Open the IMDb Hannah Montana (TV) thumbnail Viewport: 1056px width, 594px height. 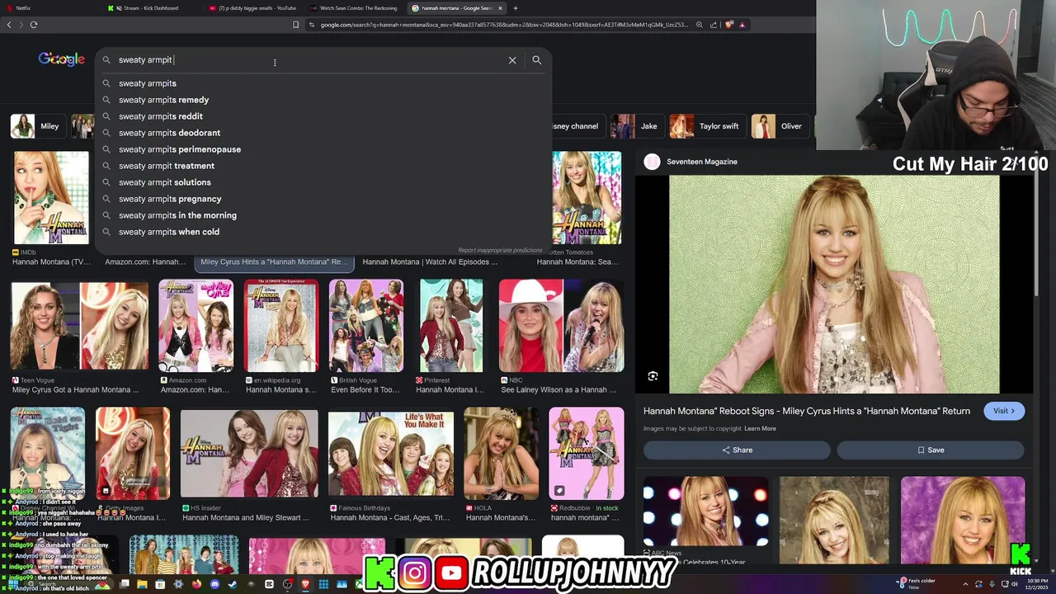coord(51,198)
